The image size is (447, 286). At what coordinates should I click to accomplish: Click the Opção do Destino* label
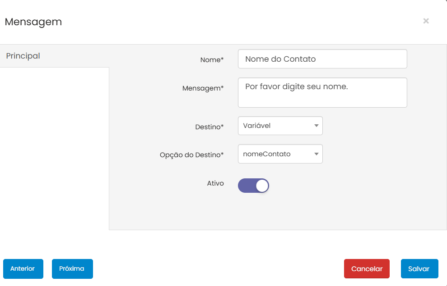[x=191, y=155]
